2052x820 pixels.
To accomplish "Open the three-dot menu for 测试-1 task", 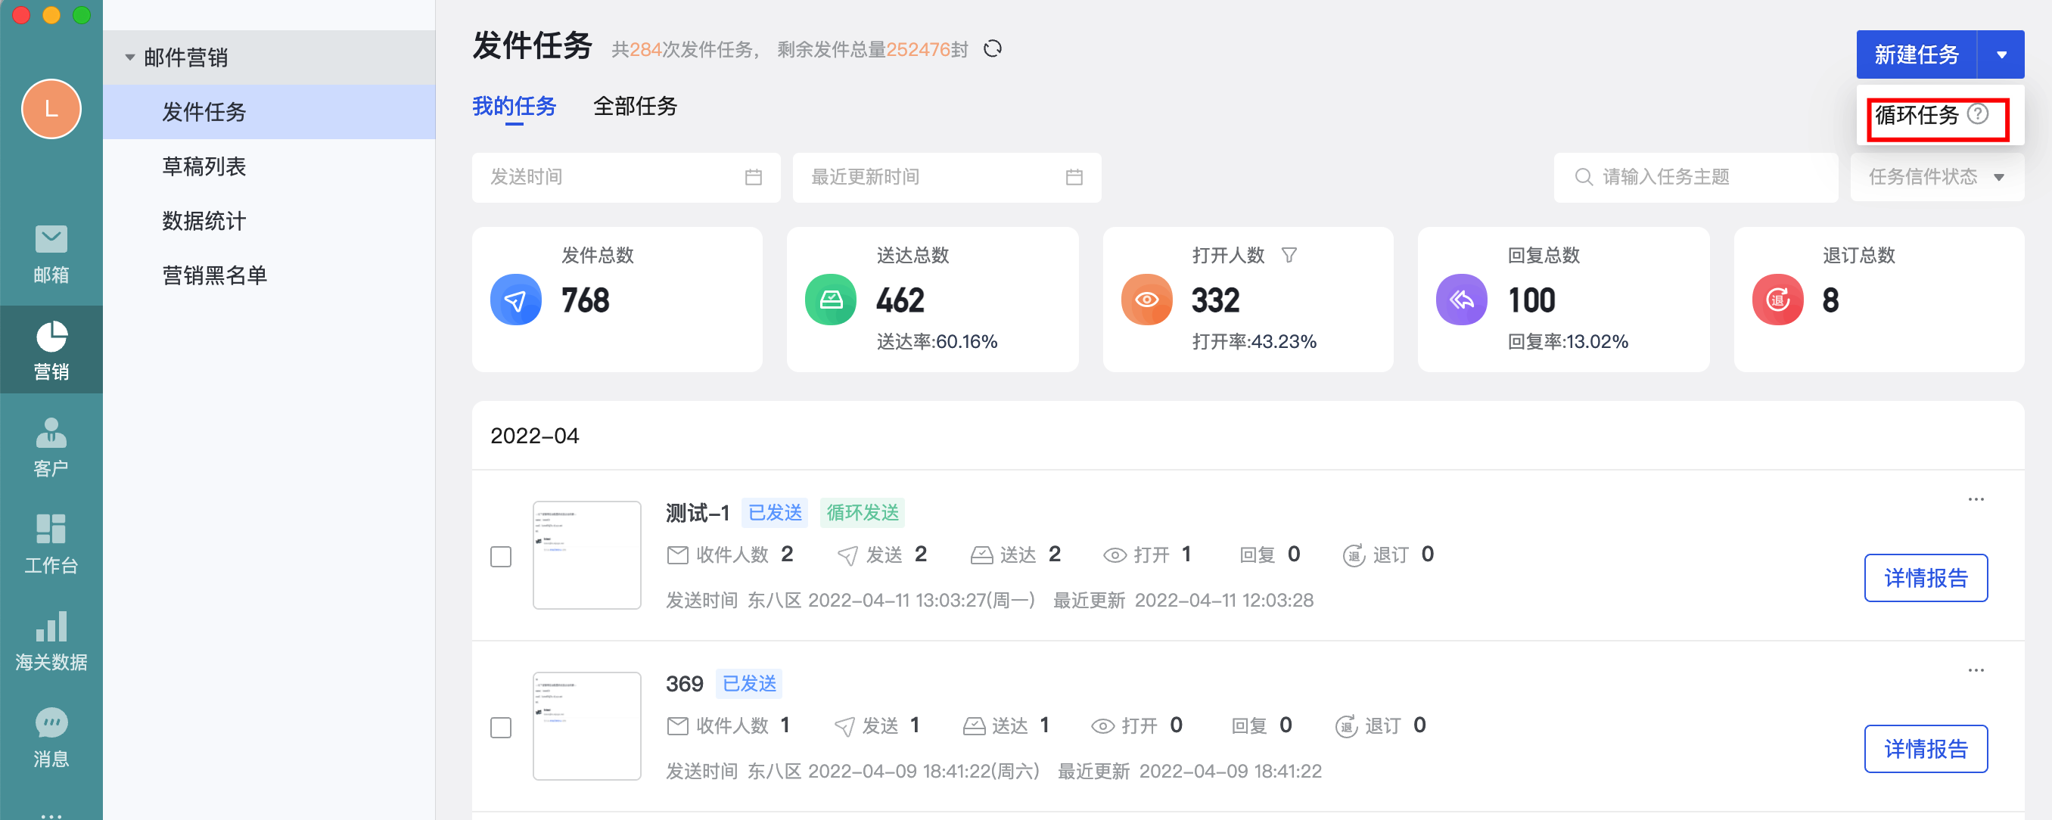I will [x=1976, y=500].
